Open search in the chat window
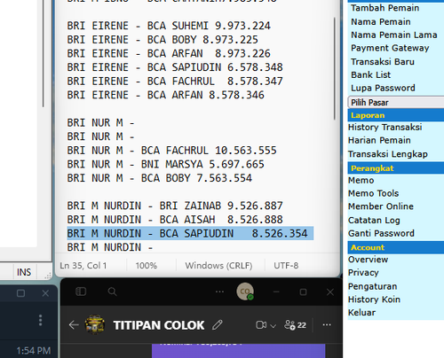This screenshot has height=358, width=444. pos(112,292)
